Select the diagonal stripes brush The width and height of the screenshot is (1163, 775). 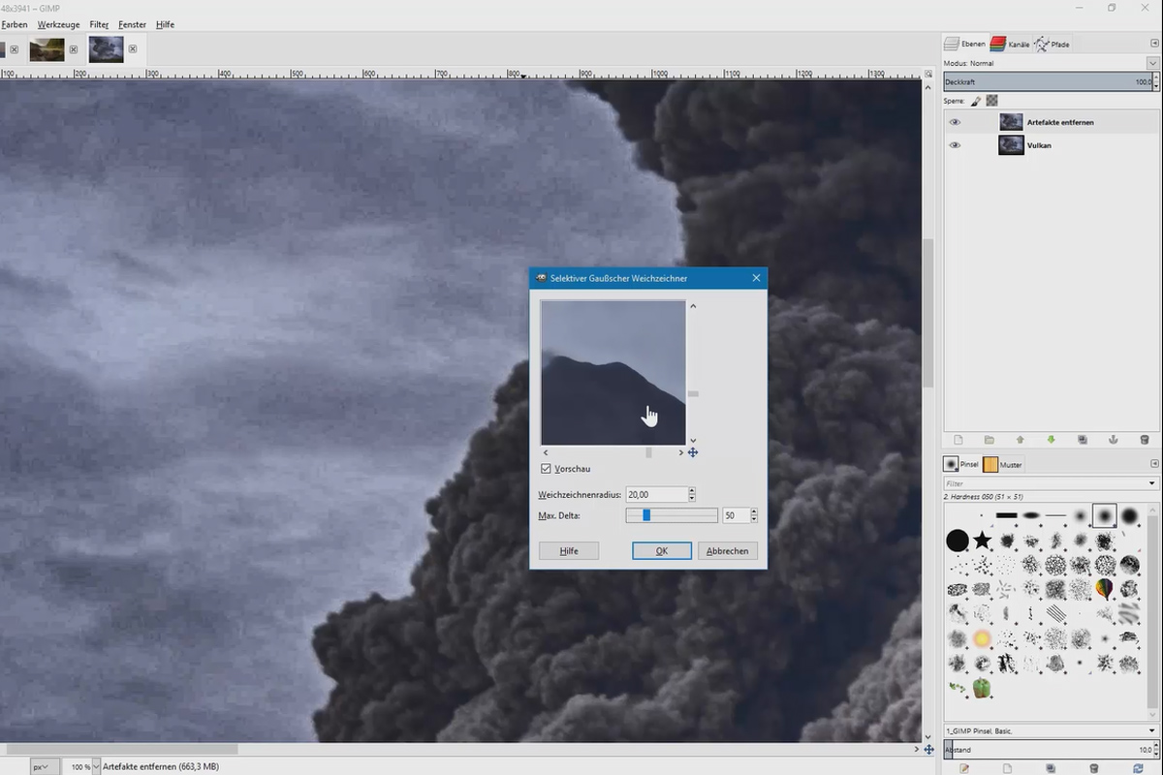[1055, 613]
